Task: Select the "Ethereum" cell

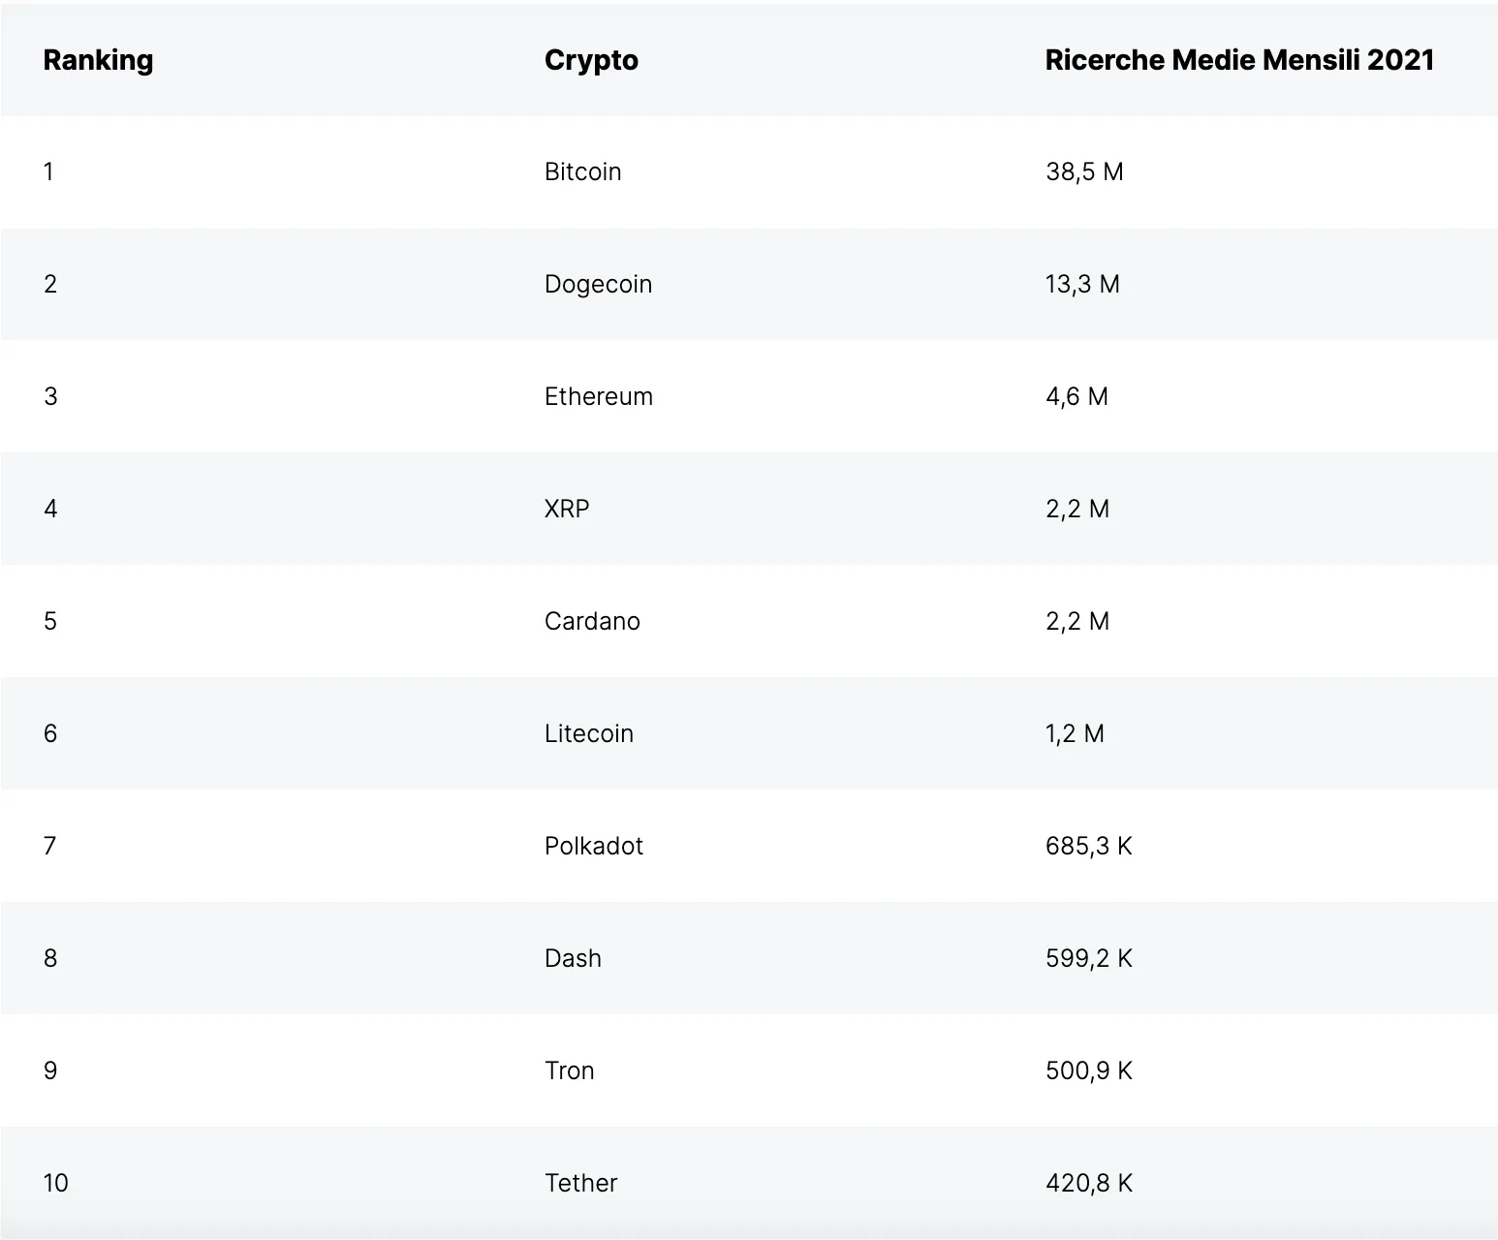Action: click(x=599, y=396)
